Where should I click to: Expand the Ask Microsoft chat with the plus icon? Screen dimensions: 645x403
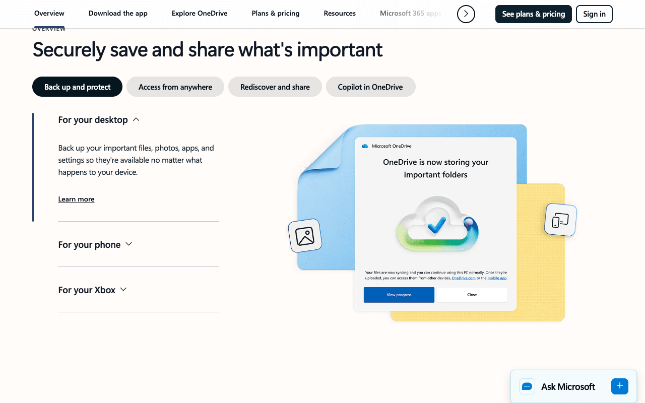tap(620, 386)
